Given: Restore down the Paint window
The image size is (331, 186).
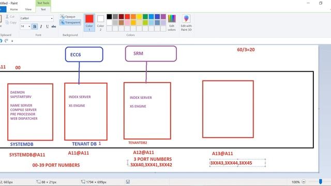Looking at the screenshot, I should 321,3.
